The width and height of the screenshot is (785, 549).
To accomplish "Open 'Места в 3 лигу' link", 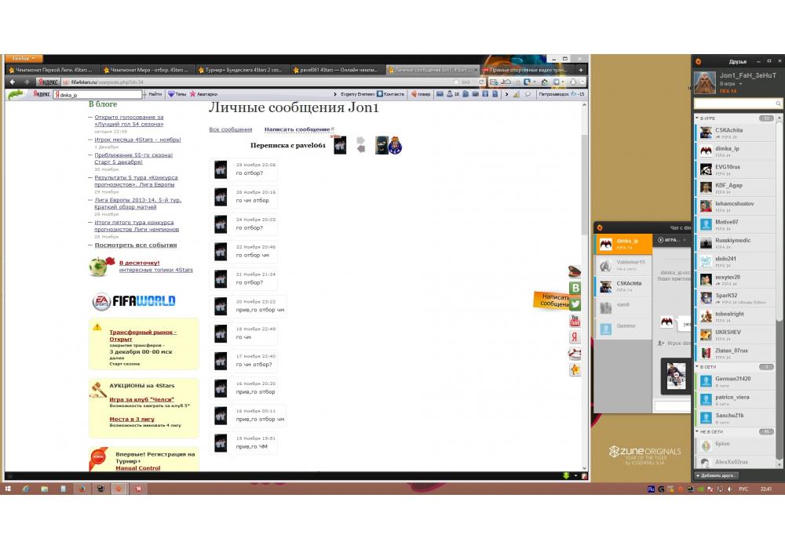I will click(132, 419).
